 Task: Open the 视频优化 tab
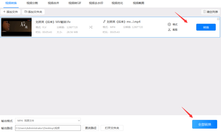click(117, 3)
